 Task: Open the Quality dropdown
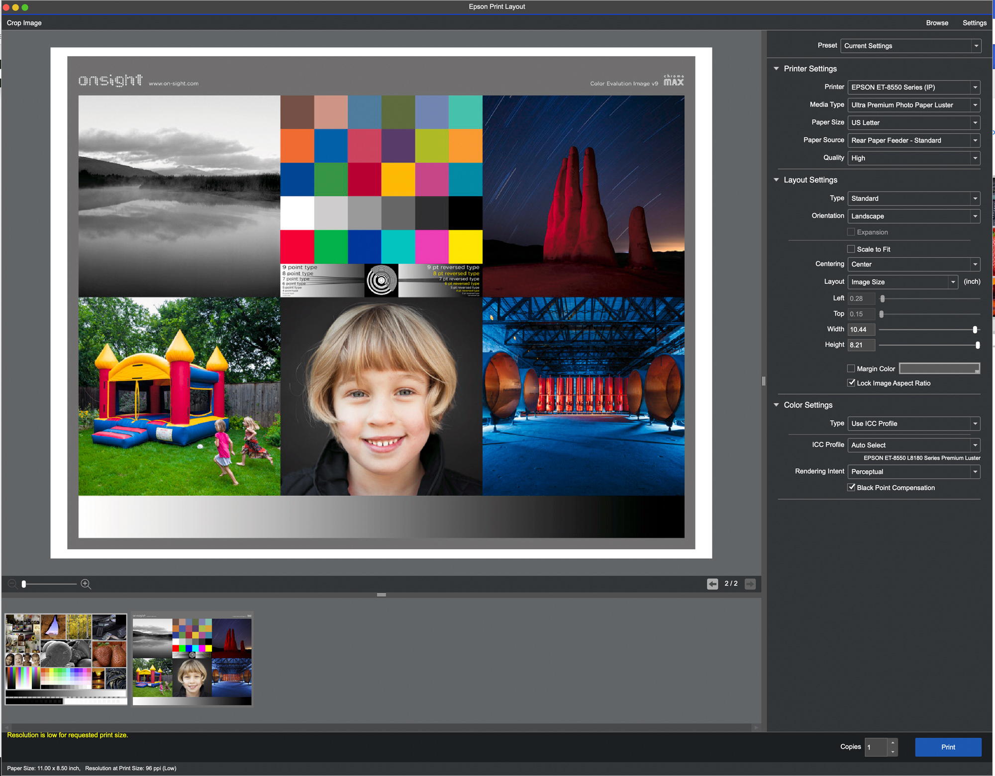point(914,158)
